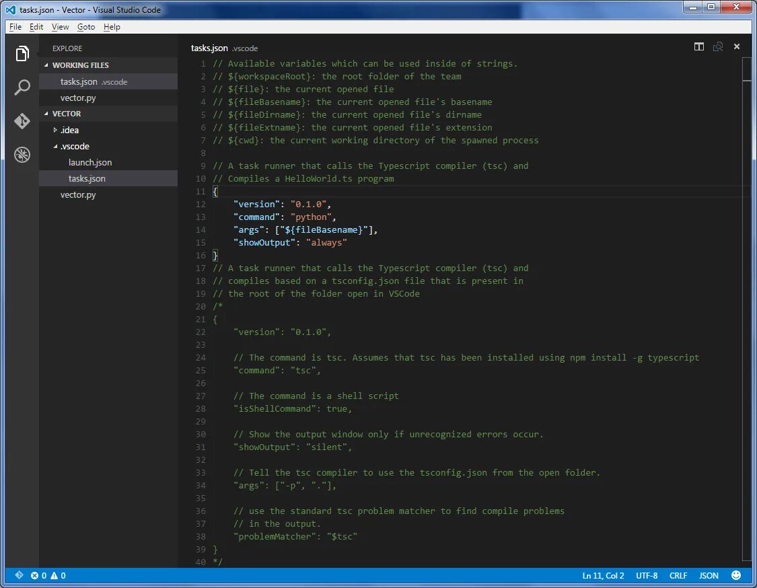Click line number 20 in the gutter
This screenshot has height=588, width=757.
coord(201,307)
